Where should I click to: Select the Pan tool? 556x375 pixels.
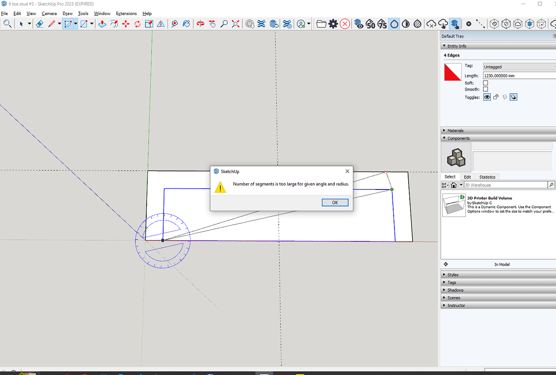point(212,24)
